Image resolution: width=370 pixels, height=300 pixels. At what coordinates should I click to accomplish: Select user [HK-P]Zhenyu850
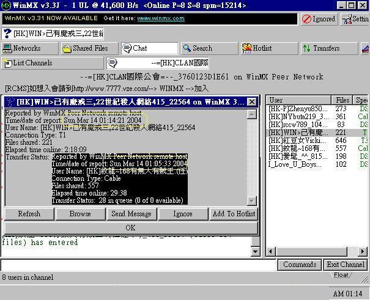tap(318, 108)
